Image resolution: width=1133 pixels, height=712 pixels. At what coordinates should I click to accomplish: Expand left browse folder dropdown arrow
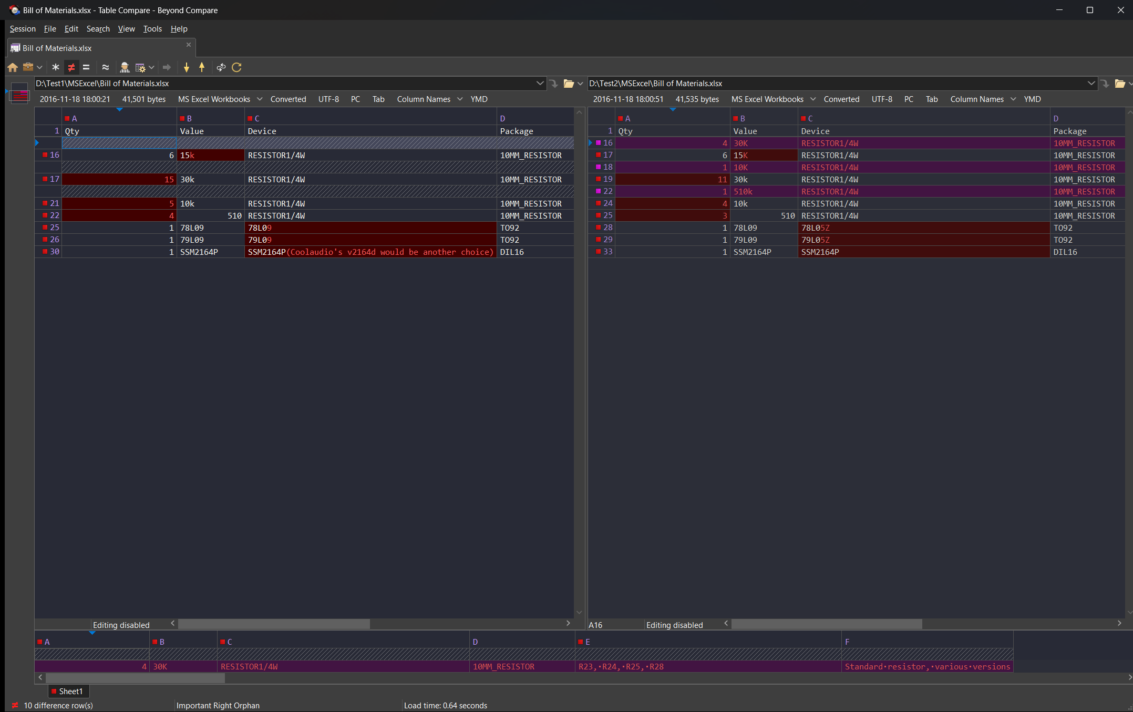pos(580,84)
